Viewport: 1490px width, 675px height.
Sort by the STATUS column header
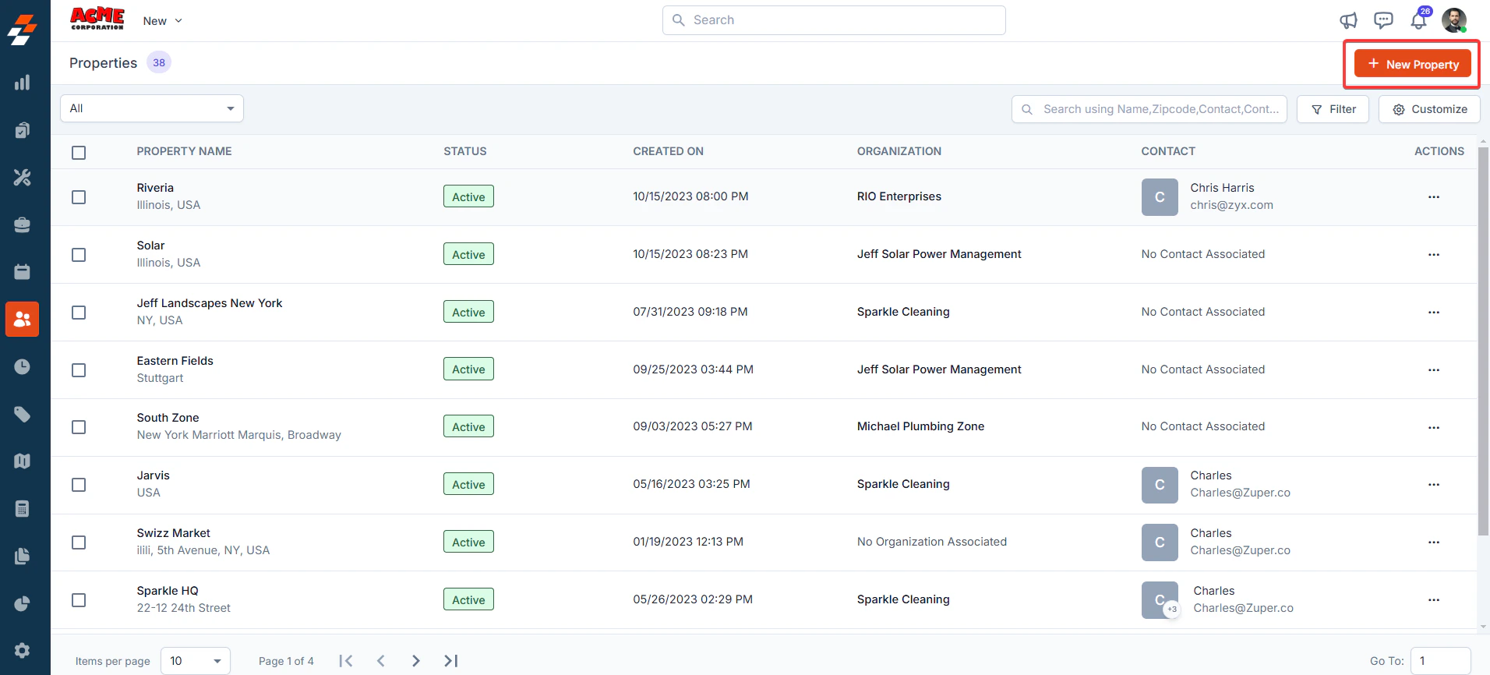465,151
